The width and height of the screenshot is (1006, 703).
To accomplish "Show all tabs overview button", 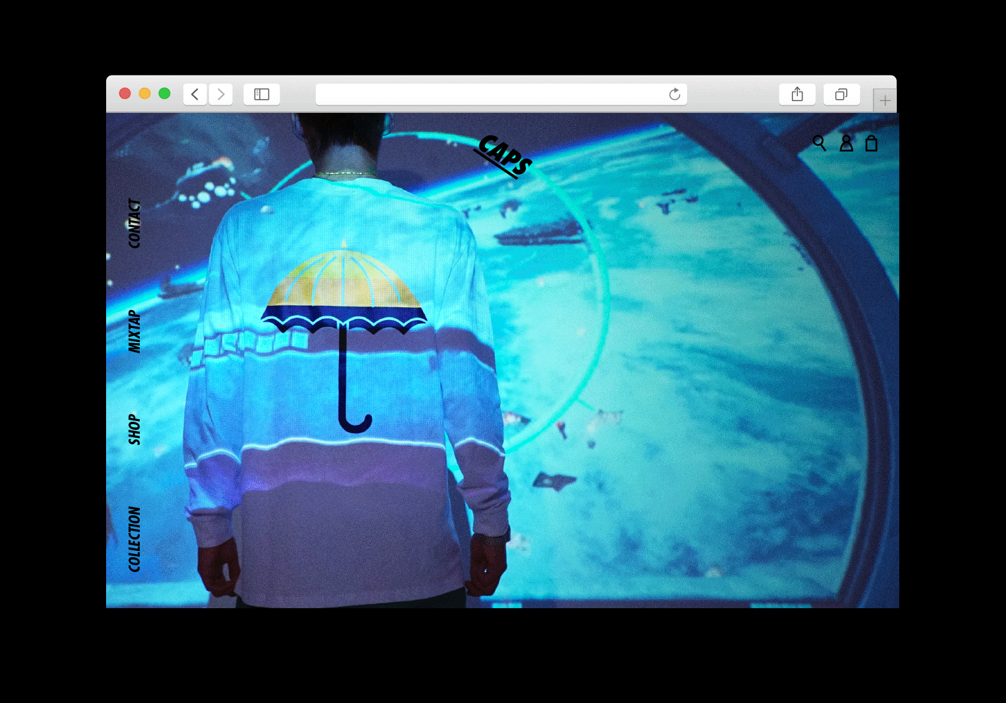I will click(x=841, y=94).
